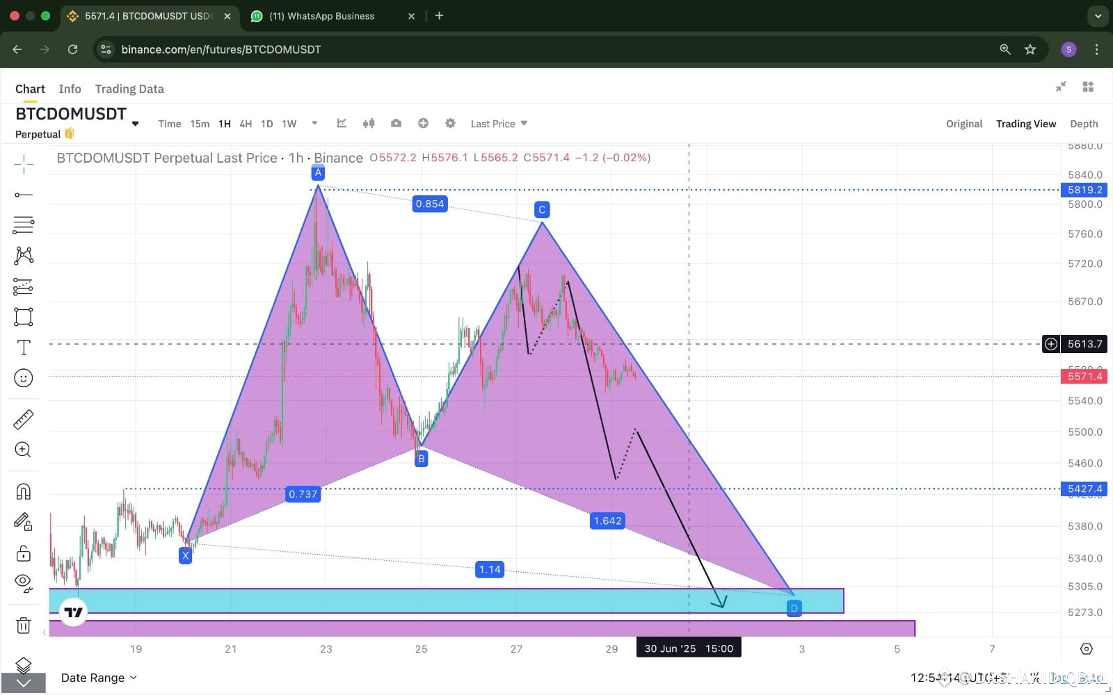The width and height of the screenshot is (1113, 695).
Task: Click the TradingView logo
Action: tap(74, 612)
